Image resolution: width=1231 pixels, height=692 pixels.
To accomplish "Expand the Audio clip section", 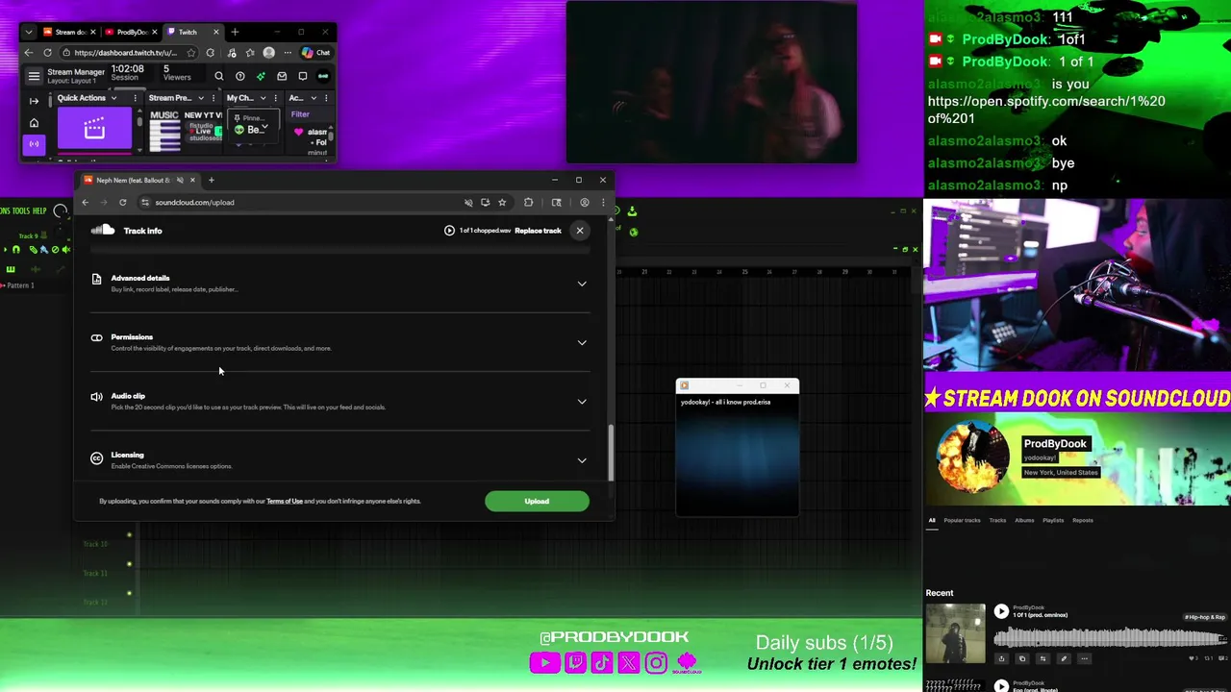I will point(582,401).
